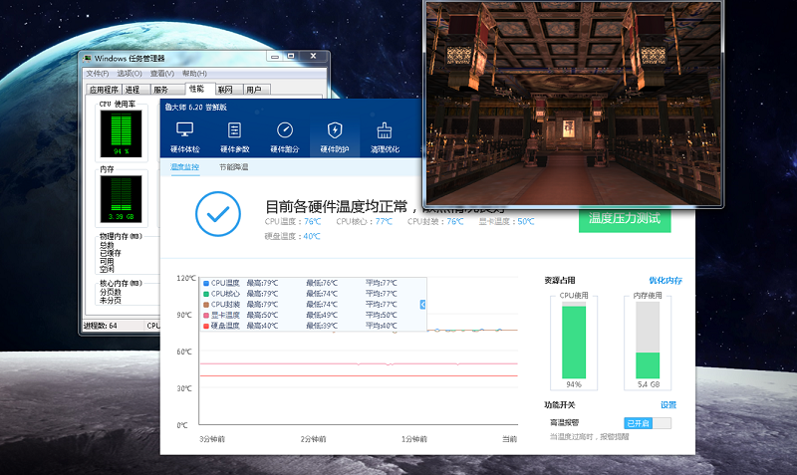Switch to 节能降温 tab
Viewport: 797px width, 475px height.
(234, 166)
